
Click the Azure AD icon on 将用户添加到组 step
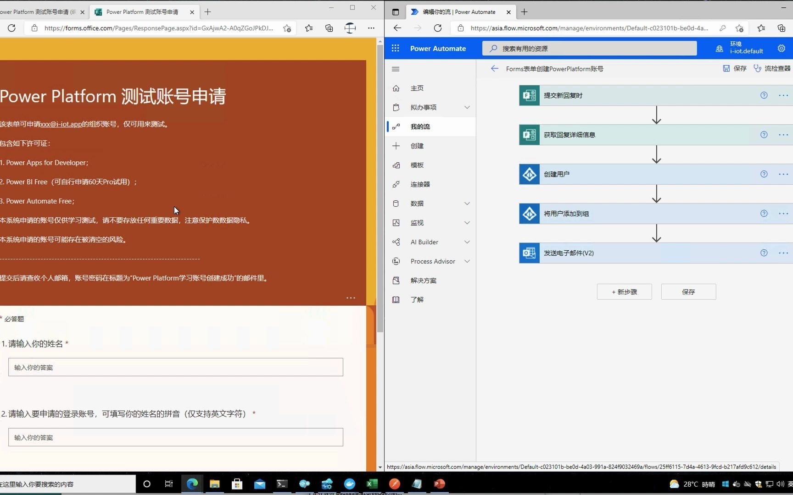coord(529,214)
